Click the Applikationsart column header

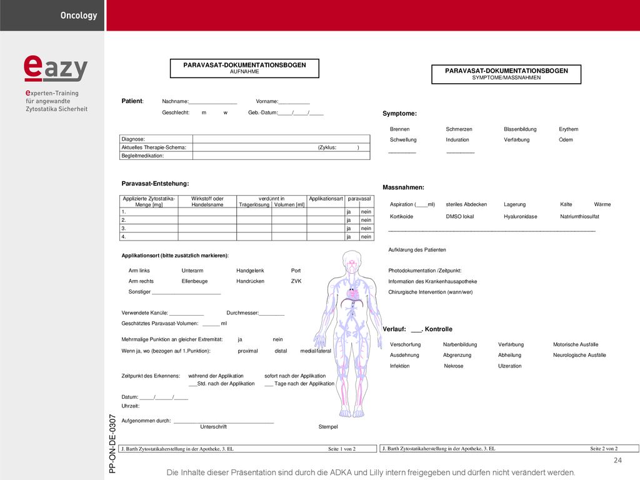point(326,199)
